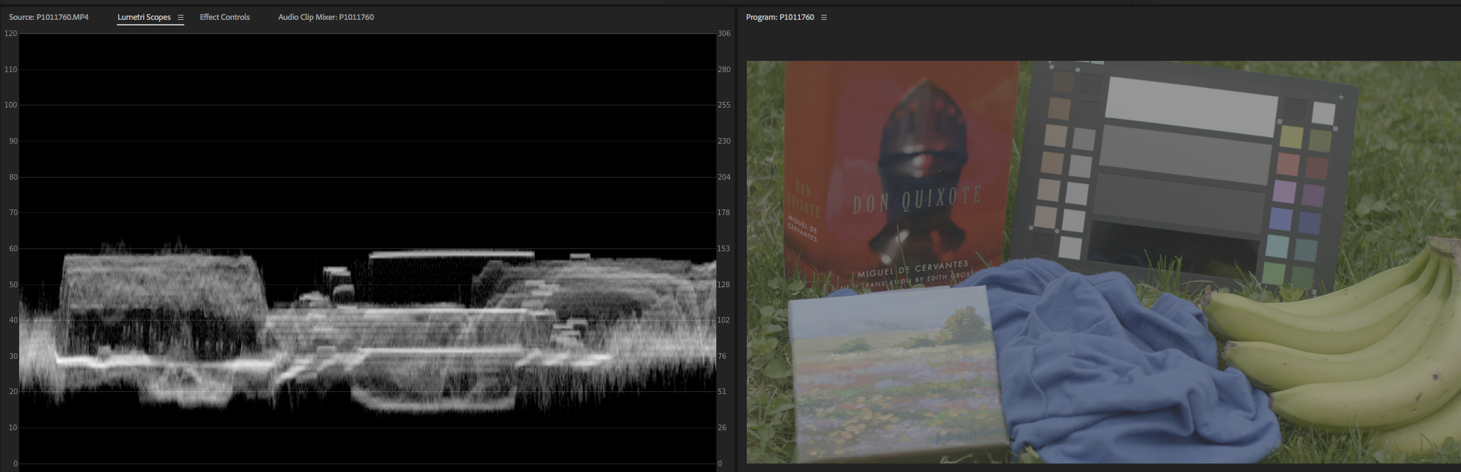Click the 128 scale value
The image size is (1461, 472).
tap(724, 284)
